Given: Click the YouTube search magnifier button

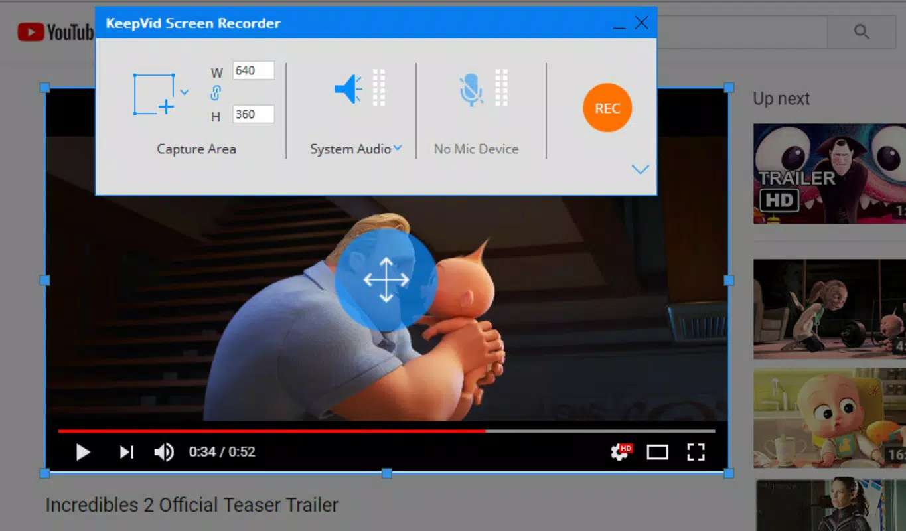Looking at the screenshot, I should coord(862,31).
